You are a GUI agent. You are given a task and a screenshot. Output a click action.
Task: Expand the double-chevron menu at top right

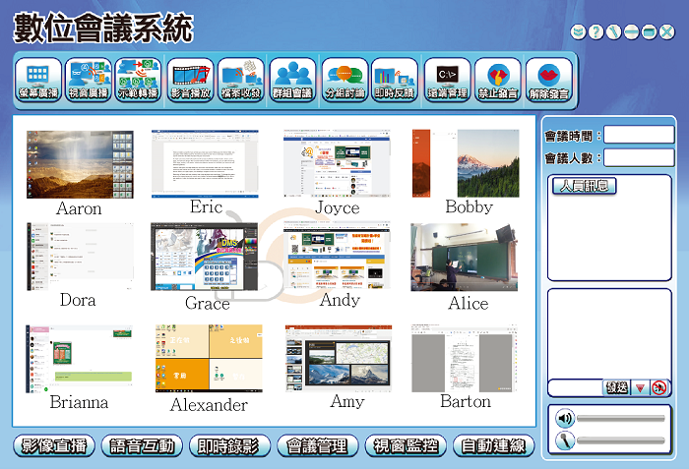point(578,32)
